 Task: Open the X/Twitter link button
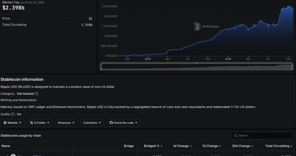point(39,123)
